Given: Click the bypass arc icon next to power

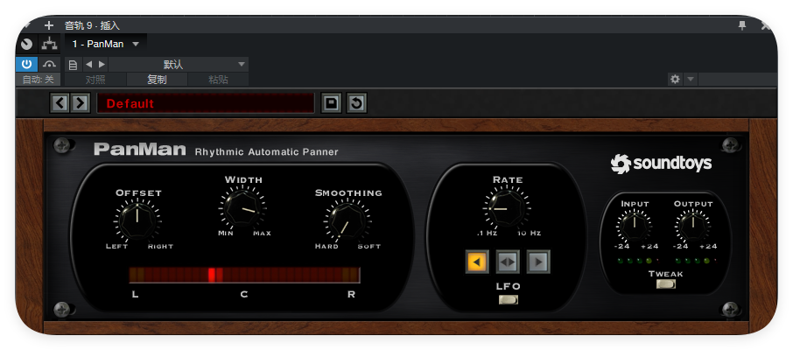Looking at the screenshot, I should point(49,64).
